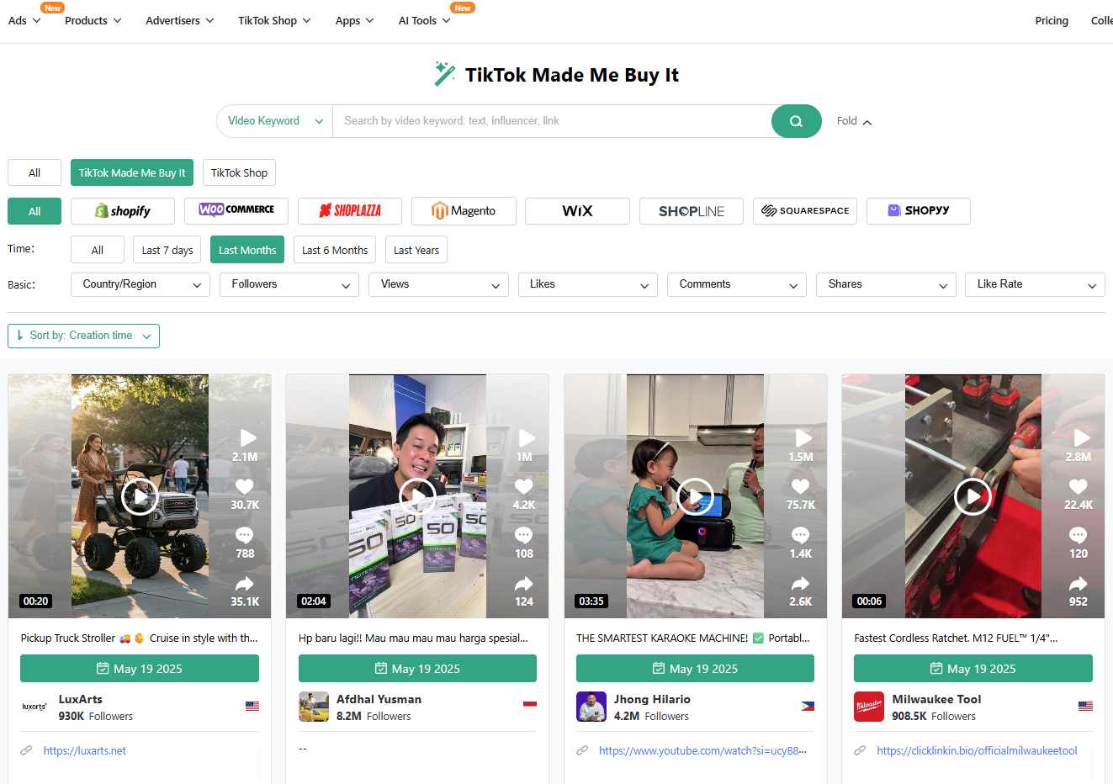
Task: Click the share icon showing 124
Action: point(523,583)
